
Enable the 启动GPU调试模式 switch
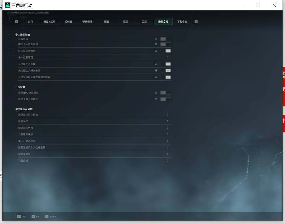(x=165, y=93)
